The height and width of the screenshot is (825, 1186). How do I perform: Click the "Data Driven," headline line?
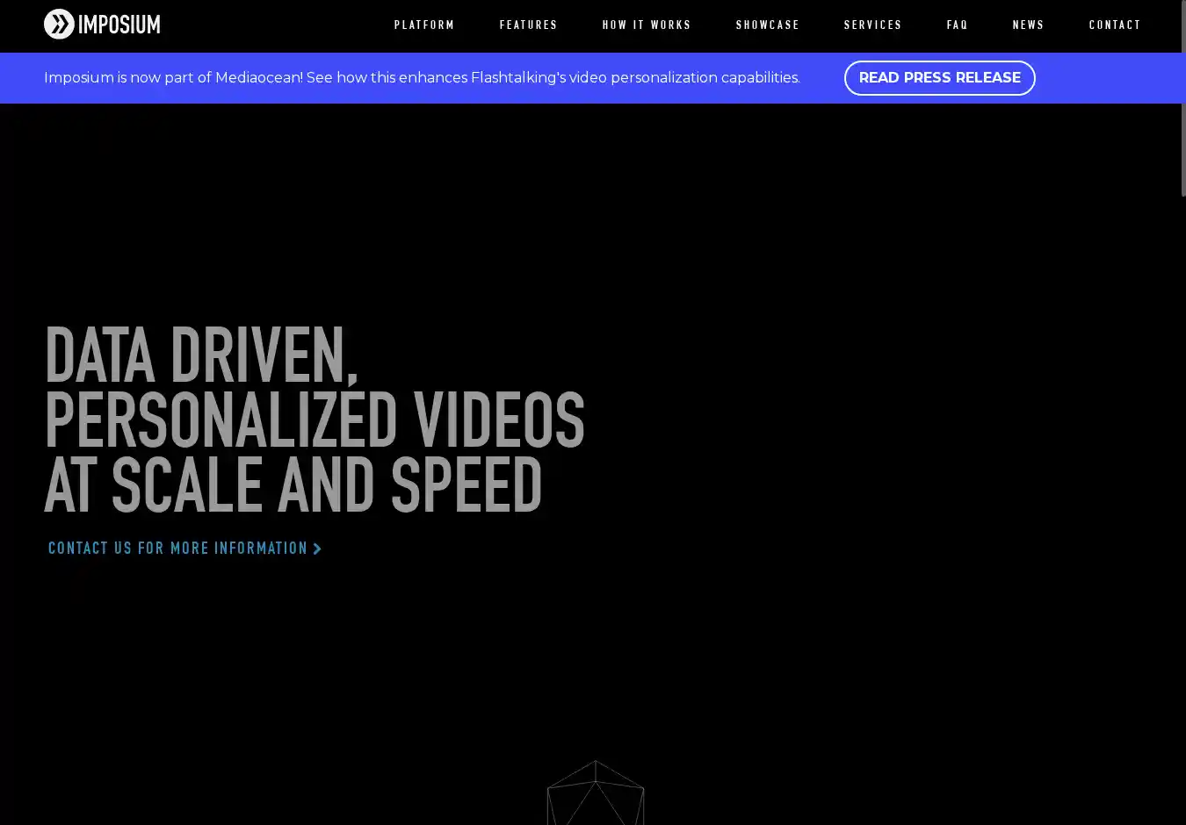tap(200, 355)
